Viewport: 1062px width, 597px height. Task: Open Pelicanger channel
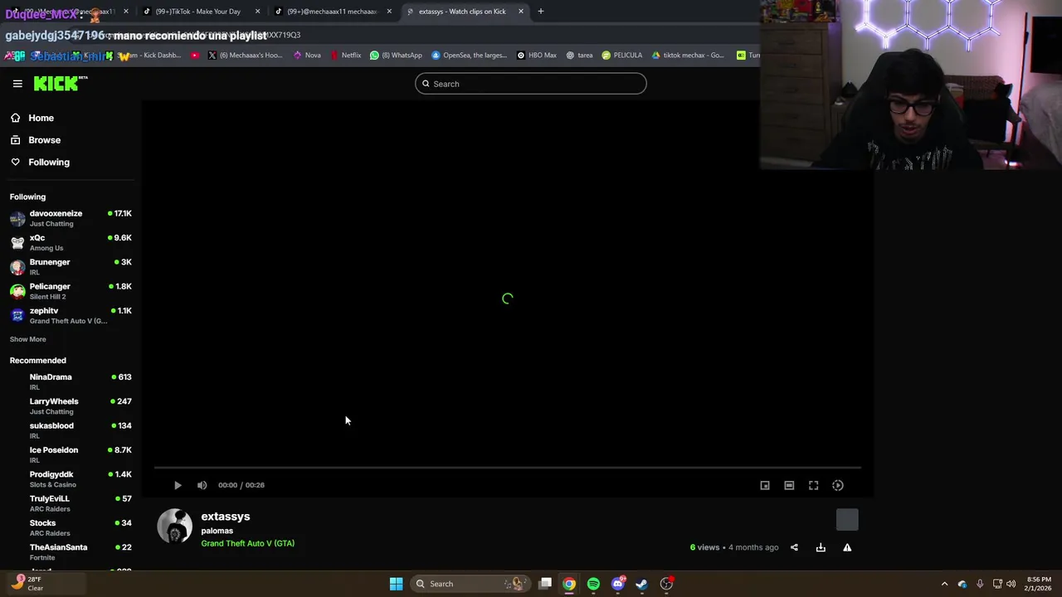coord(71,291)
